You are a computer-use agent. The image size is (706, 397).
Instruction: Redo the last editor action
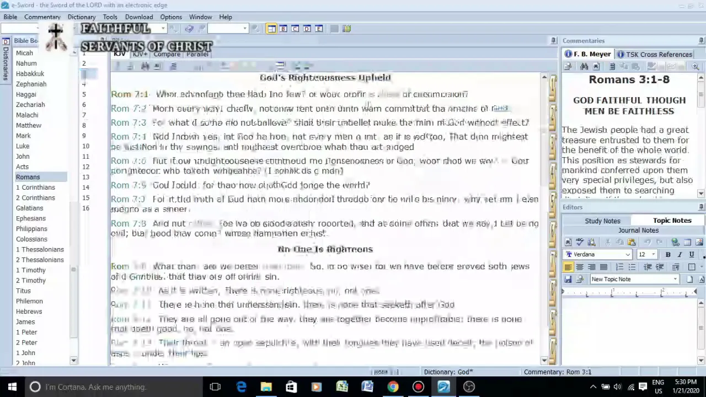[660, 242]
